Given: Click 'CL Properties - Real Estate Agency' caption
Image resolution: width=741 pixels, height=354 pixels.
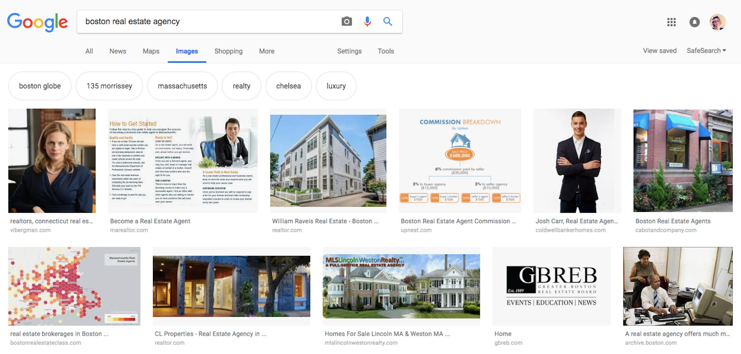Looking at the screenshot, I should (x=210, y=334).
